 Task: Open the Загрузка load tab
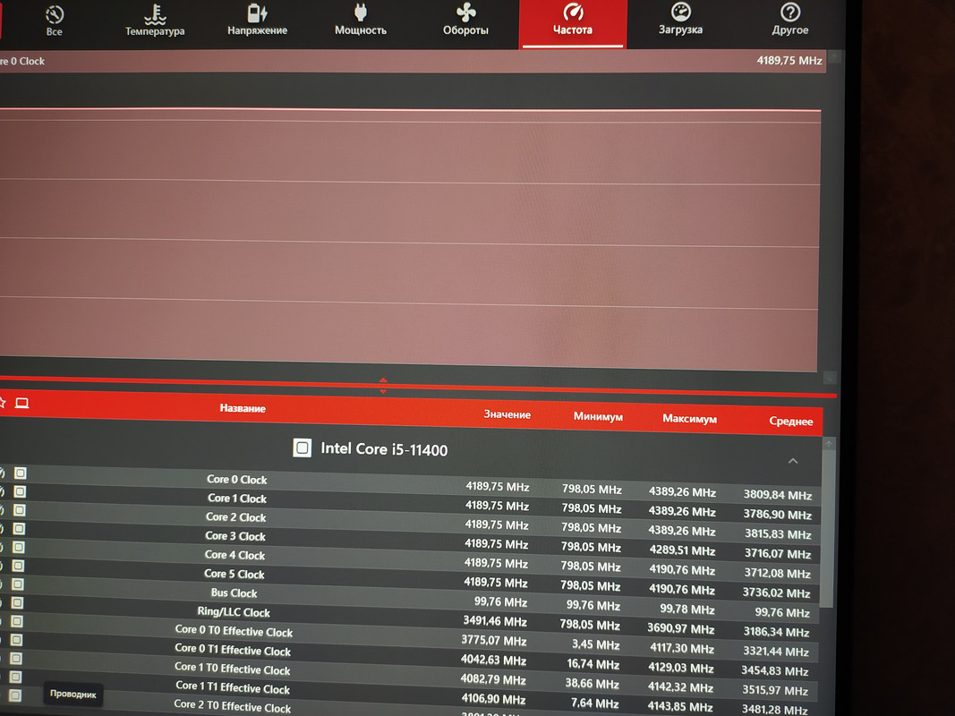click(680, 20)
